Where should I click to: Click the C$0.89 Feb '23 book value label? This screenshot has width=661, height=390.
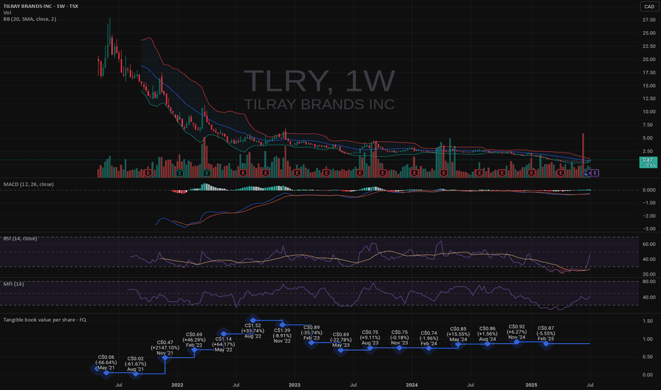tap(311, 333)
